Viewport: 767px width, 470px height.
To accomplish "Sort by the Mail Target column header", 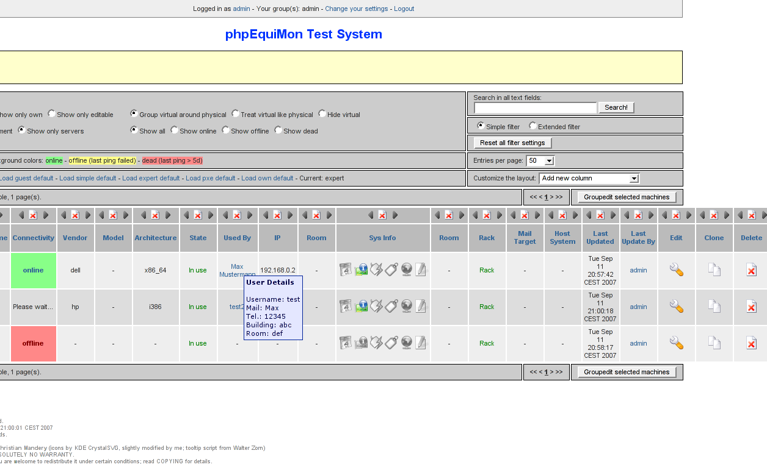I will (x=525, y=238).
